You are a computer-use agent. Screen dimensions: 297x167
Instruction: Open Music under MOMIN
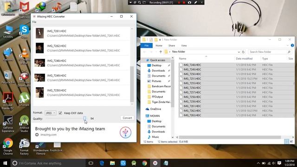[x=155, y=137]
